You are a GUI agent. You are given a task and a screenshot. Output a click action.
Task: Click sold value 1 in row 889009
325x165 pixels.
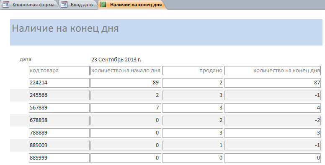click(x=193, y=145)
